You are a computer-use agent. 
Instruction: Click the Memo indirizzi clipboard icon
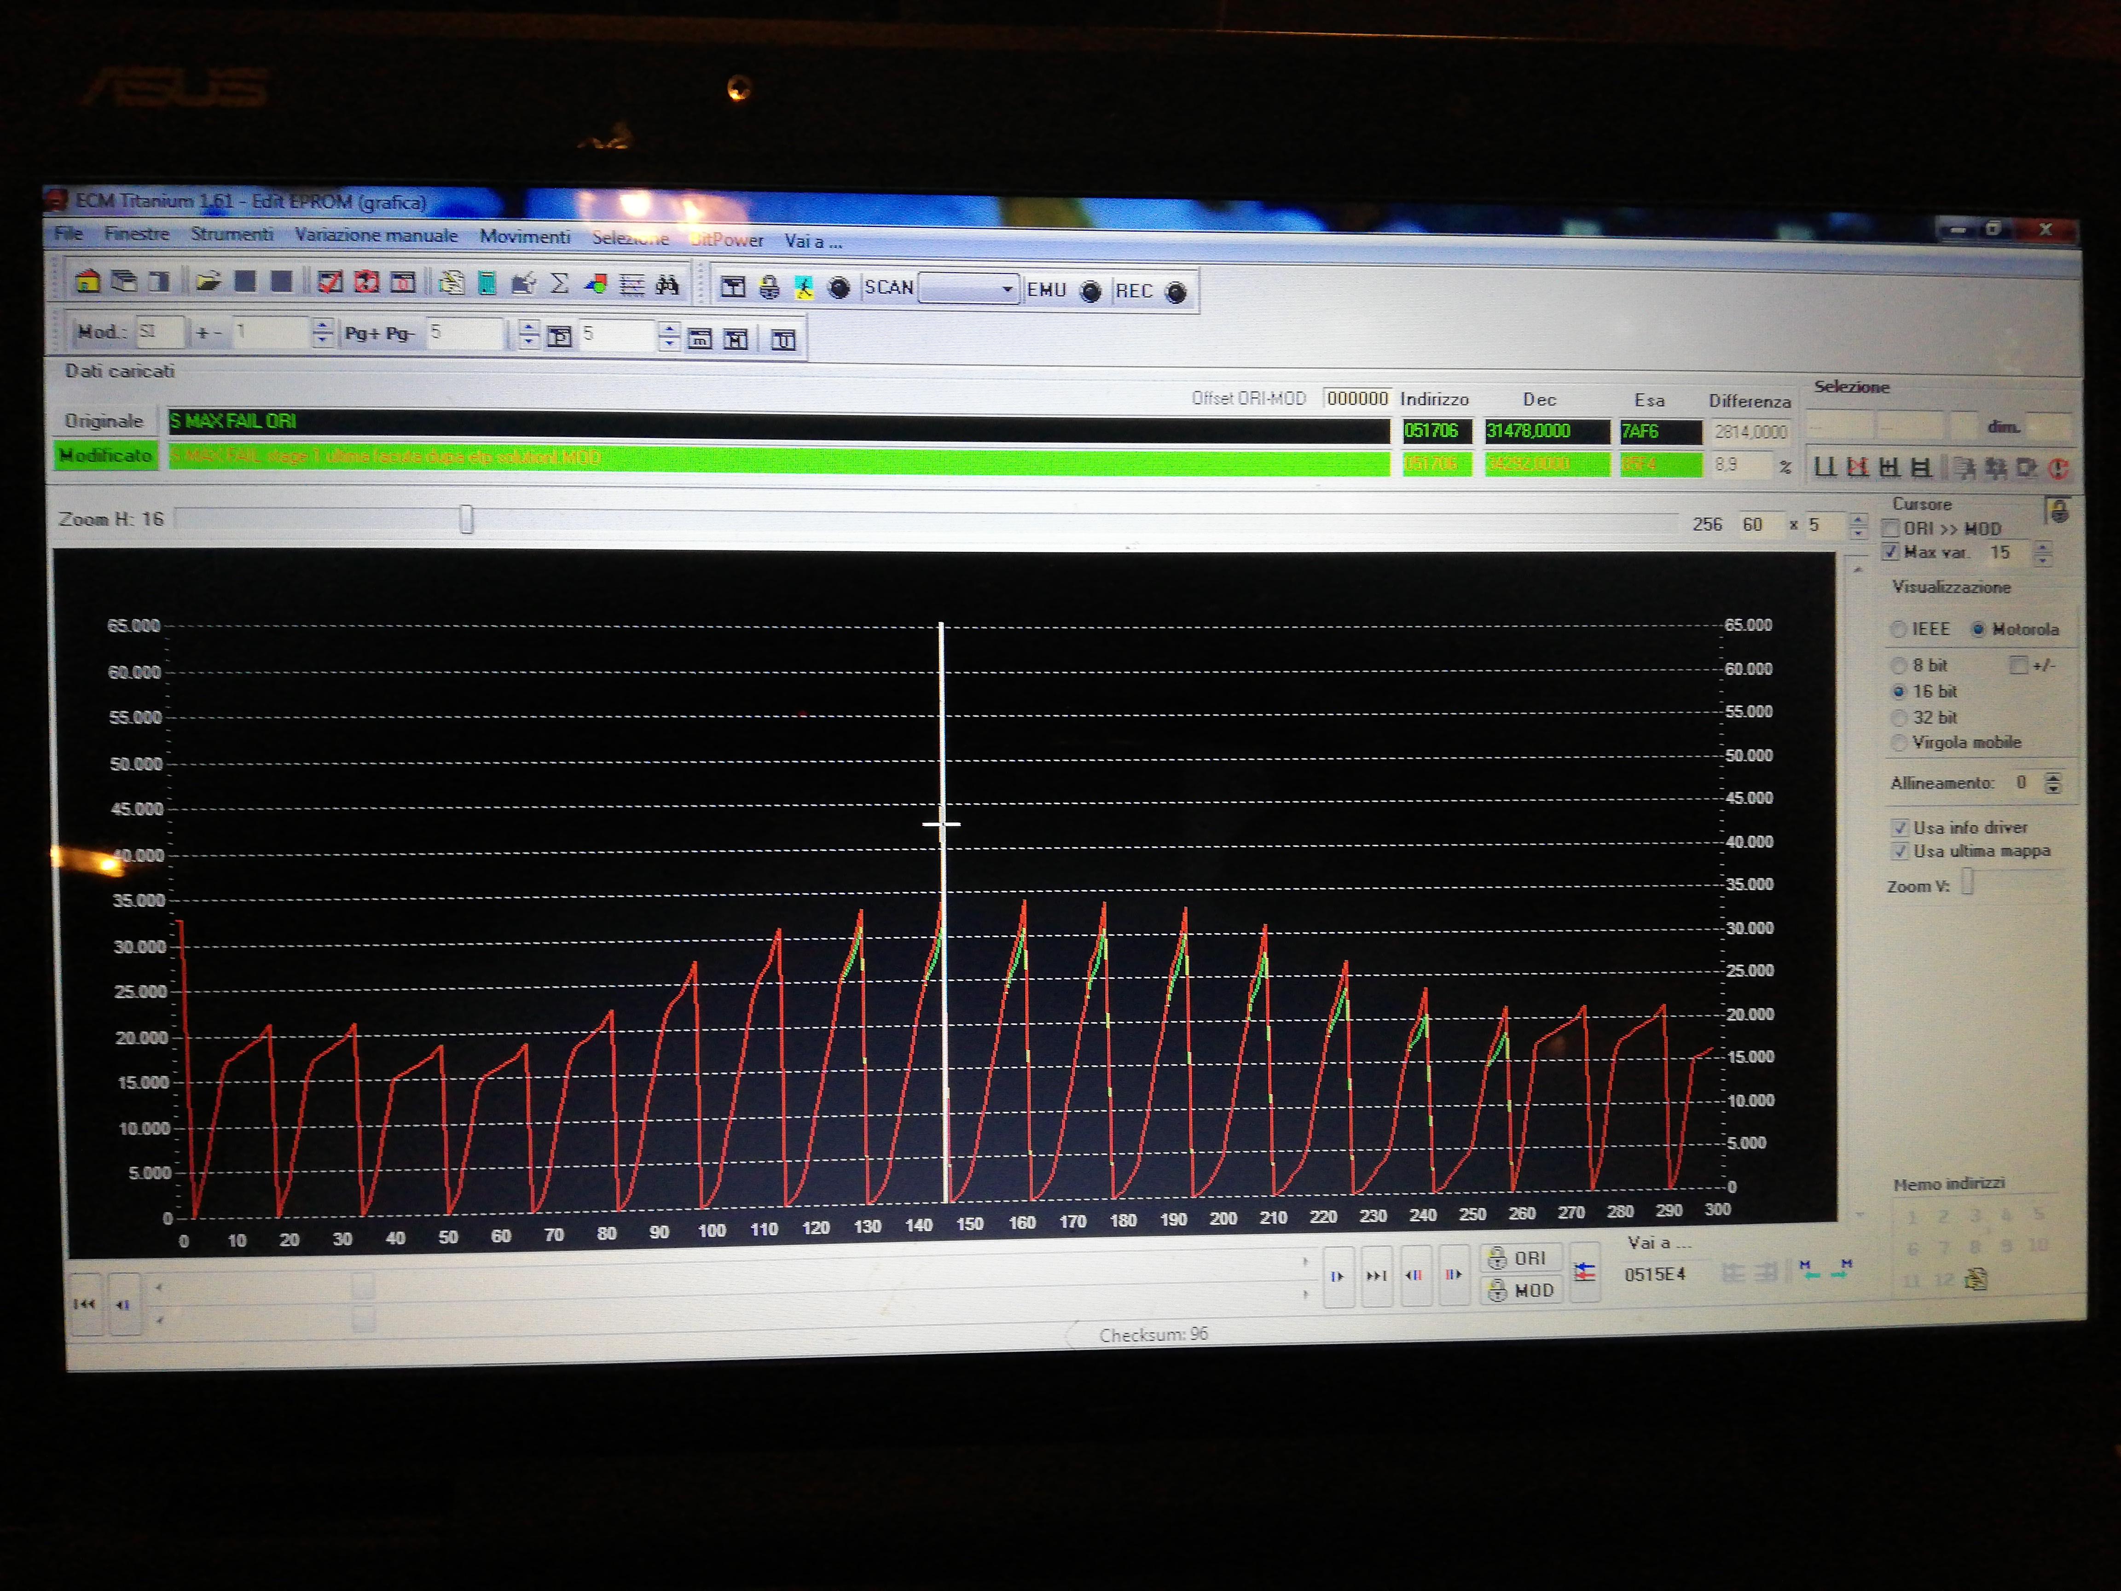coord(1975,1278)
